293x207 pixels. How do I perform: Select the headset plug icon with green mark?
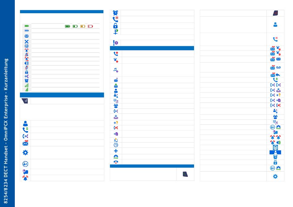[x=116, y=31]
